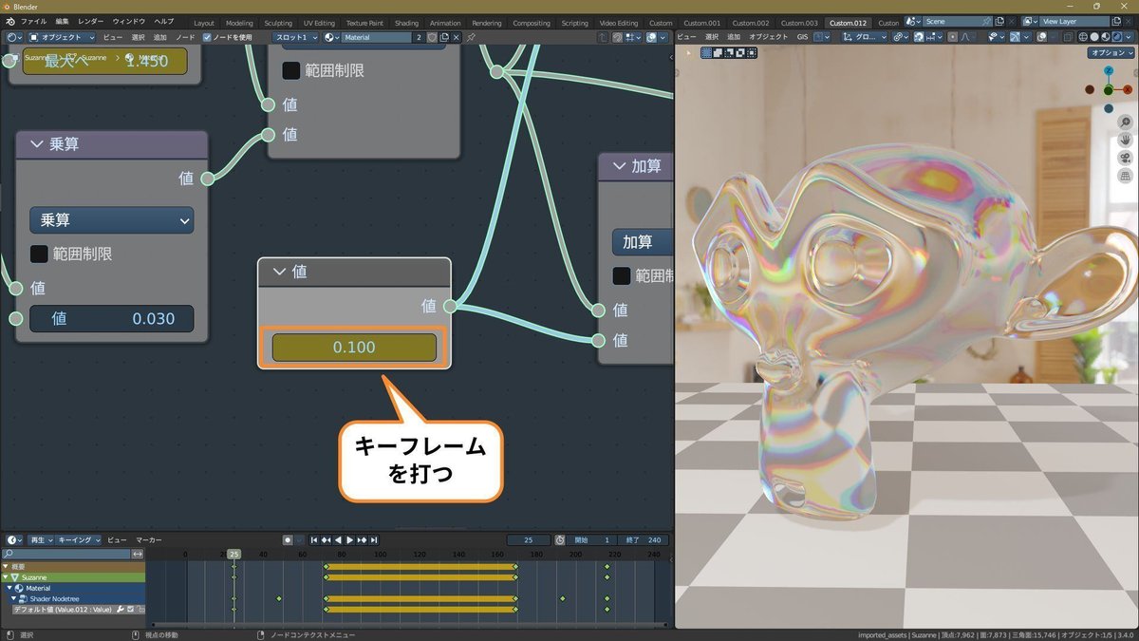Select rendered viewport shading icon
The width and height of the screenshot is (1139, 641).
1117,37
